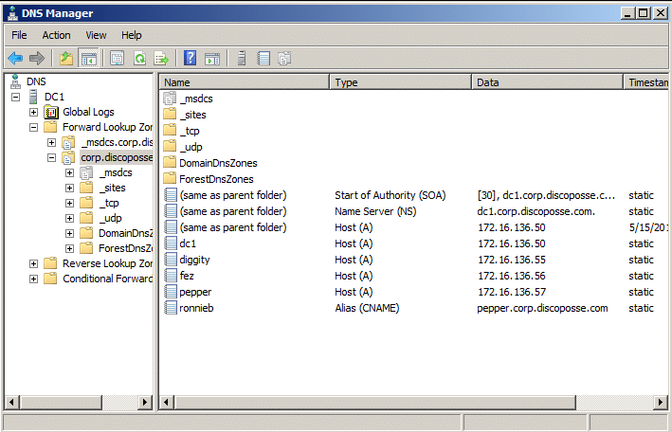Expand the Conditional Forwarders node

point(34,279)
